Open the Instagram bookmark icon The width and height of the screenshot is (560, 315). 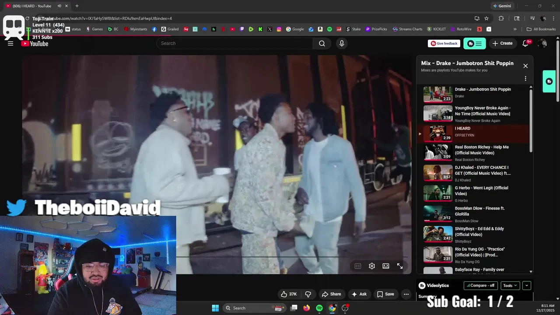tap(279, 29)
